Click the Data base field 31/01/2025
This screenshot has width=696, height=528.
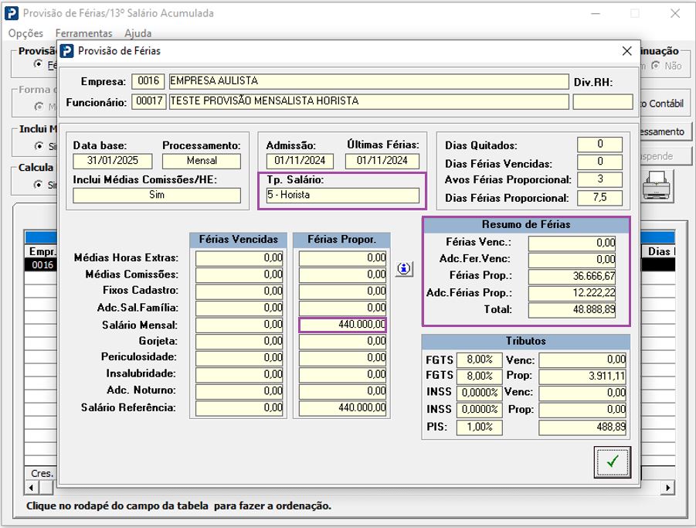pos(113,161)
